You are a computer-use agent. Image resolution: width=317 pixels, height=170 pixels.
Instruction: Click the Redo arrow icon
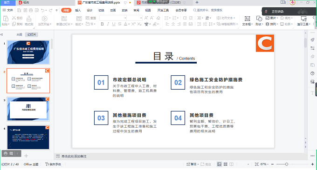pyautogui.click(x=50, y=10)
